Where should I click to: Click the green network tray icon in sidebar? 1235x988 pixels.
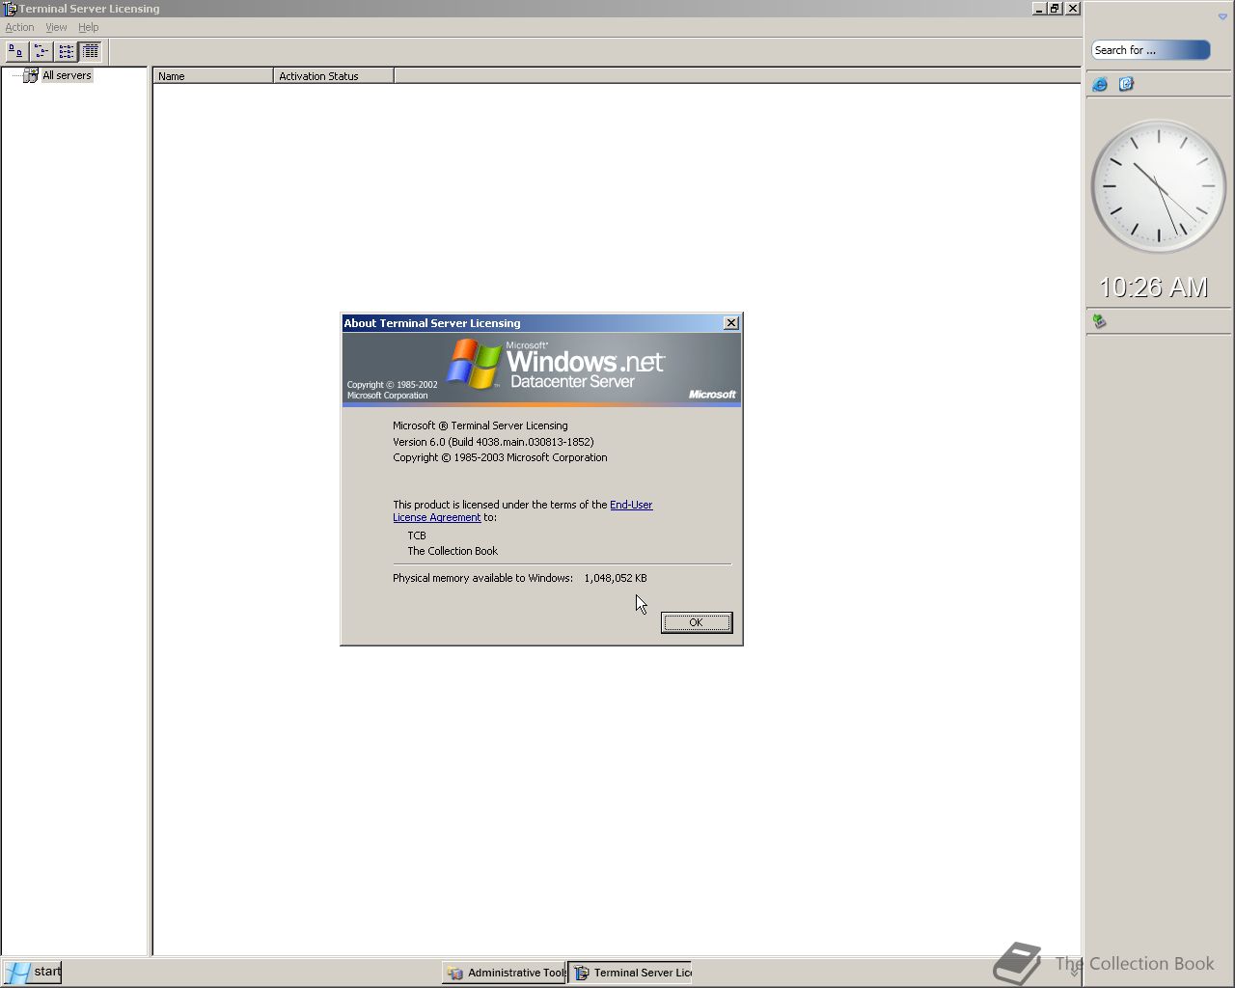(1099, 321)
